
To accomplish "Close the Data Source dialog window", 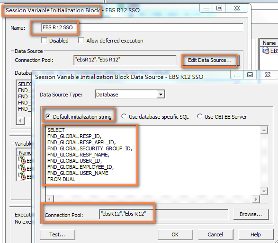I will tap(268, 75).
